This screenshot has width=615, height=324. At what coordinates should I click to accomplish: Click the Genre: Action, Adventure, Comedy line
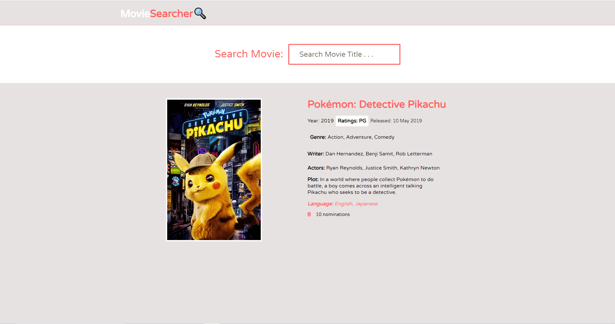pos(352,137)
